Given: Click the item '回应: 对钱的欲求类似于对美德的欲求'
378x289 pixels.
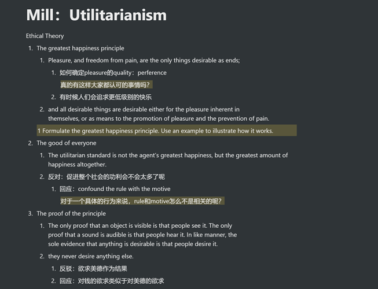Looking at the screenshot, I should pos(112,281).
